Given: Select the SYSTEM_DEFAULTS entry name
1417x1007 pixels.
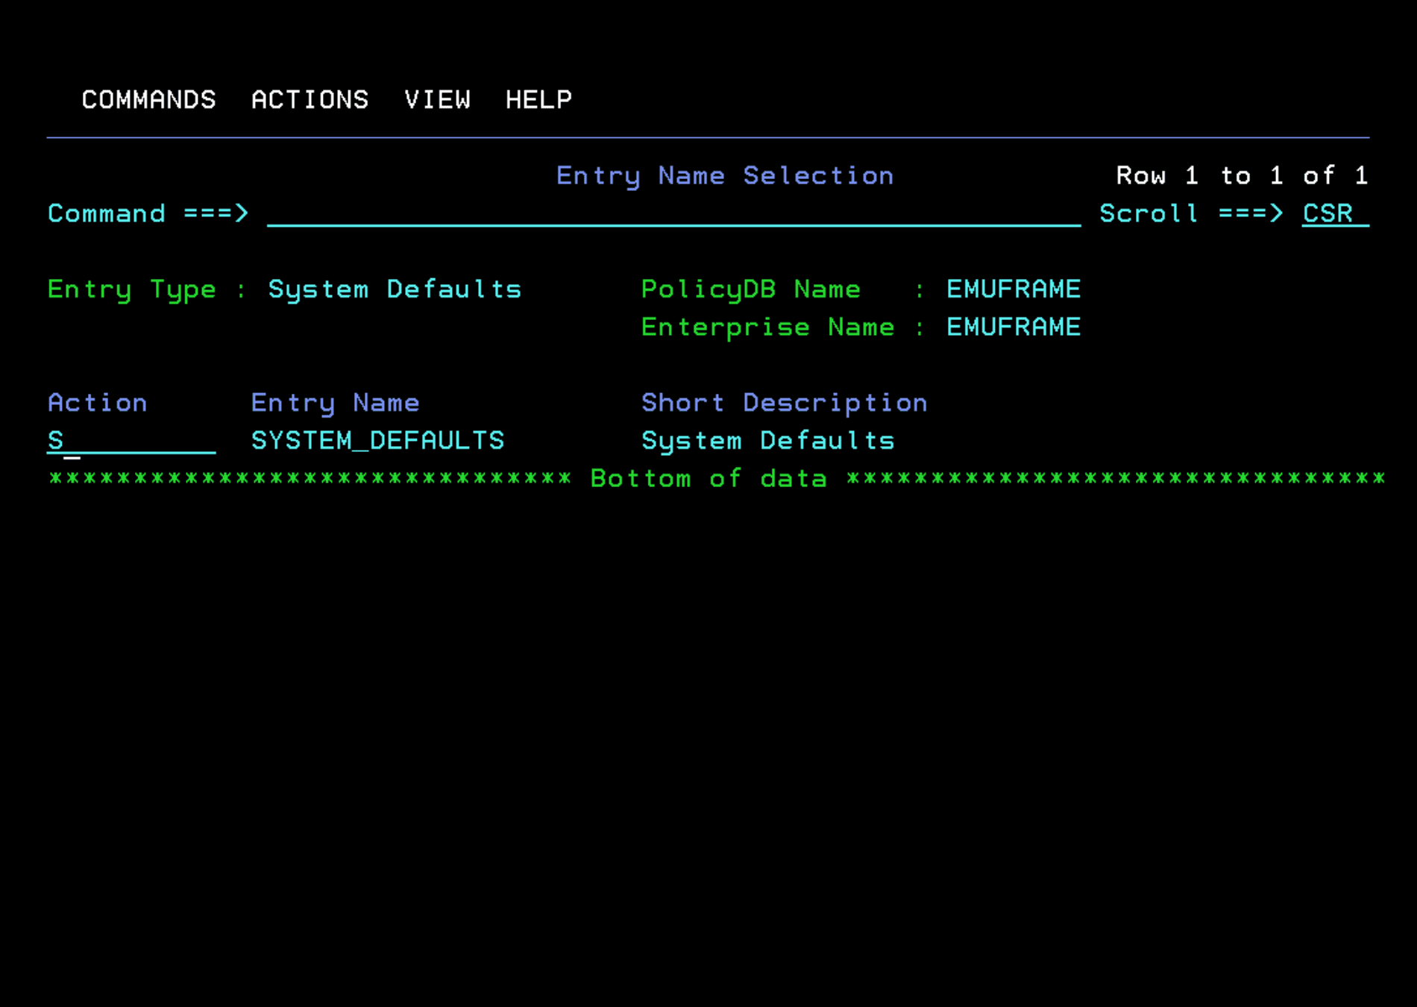Looking at the screenshot, I should click(x=377, y=440).
